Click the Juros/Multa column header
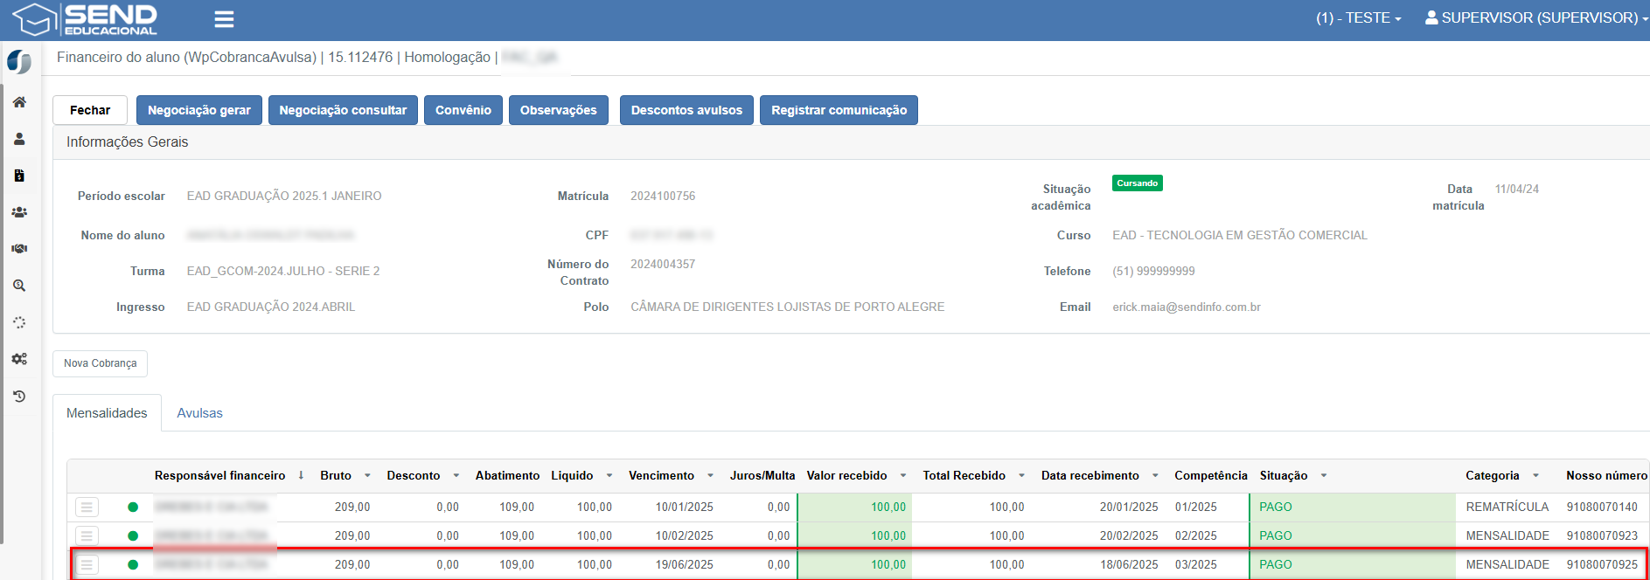Image resolution: width=1650 pixels, height=580 pixels. pyautogui.click(x=762, y=475)
